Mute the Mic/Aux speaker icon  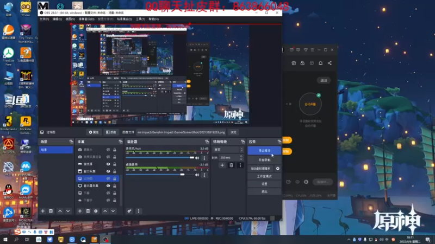tap(197, 158)
